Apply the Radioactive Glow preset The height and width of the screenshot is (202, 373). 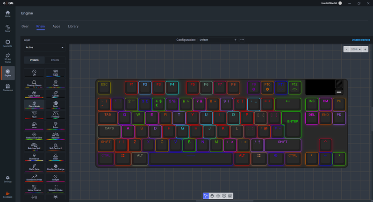pos(34,136)
